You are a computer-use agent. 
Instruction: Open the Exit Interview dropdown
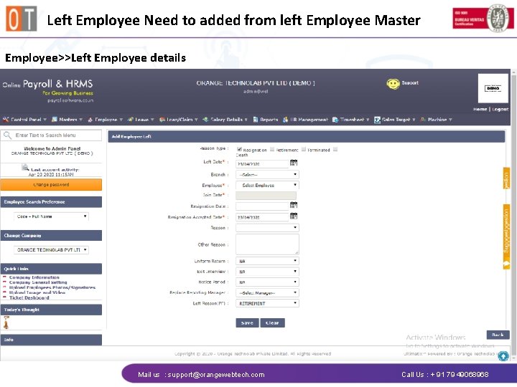[x=267, y=272]
